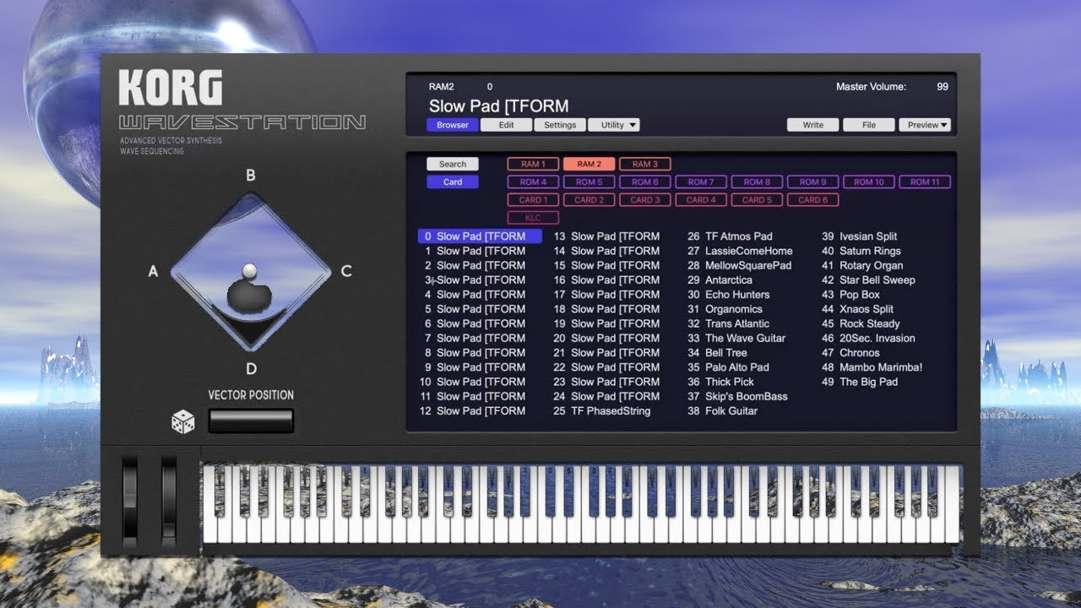This screenshot has height=608, width=1081.
Task: Select the ROM 11 bank
Action: click(x=925, y=182)
